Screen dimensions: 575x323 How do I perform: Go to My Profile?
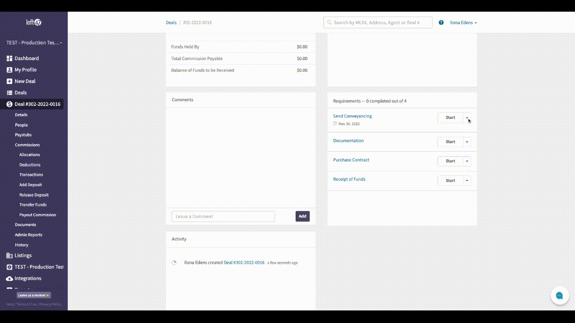coord(26,70)
